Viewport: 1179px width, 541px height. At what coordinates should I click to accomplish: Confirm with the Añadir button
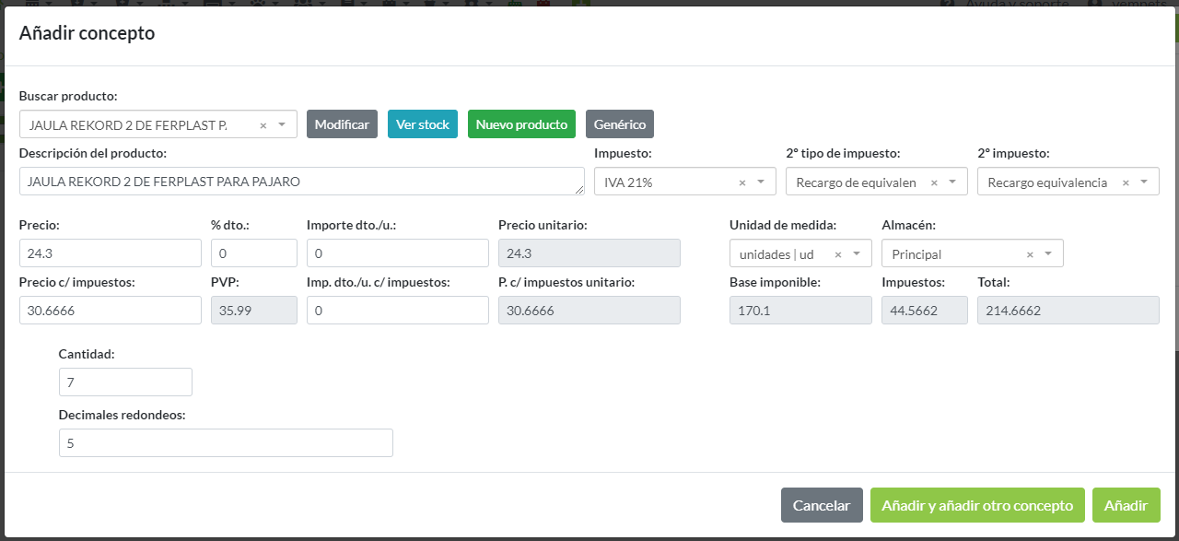(x=1126, y=505)
